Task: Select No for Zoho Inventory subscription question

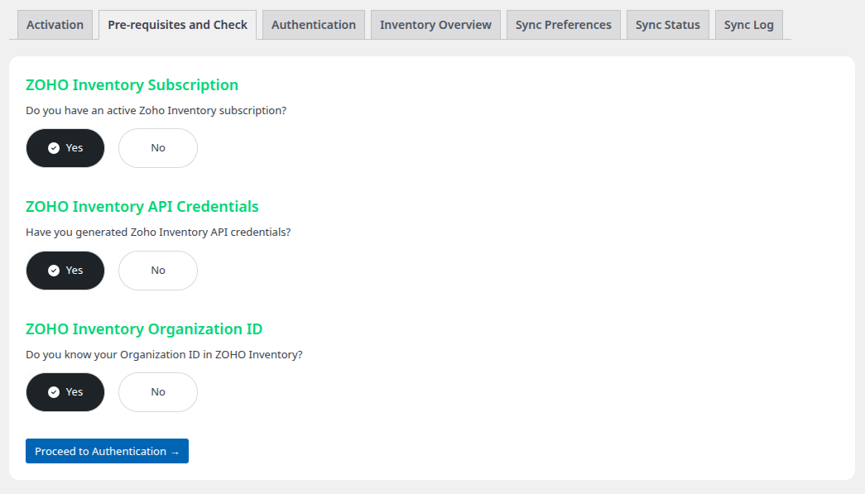Action: click(157, 147)
